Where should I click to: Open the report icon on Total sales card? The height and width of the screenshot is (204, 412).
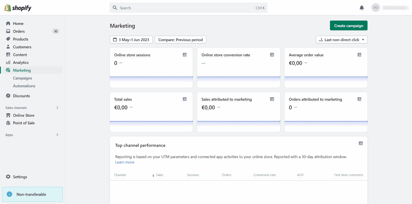click(x=185, y=99)
